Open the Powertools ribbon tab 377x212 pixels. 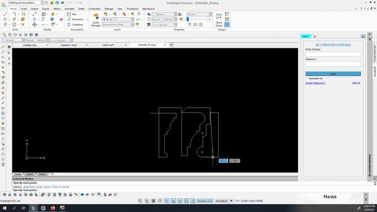(x=132, y=9)
